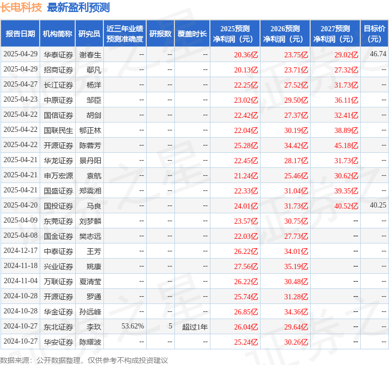Click analyst name 胡剑
The height and width of the screenshot is (365, 389).
point(94,115)
